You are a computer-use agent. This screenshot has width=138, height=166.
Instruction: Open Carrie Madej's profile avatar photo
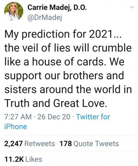(14, 11)
